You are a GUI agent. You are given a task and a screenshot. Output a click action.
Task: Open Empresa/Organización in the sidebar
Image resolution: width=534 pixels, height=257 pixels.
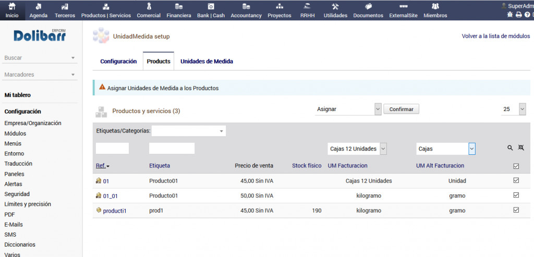tap(33, 123)
